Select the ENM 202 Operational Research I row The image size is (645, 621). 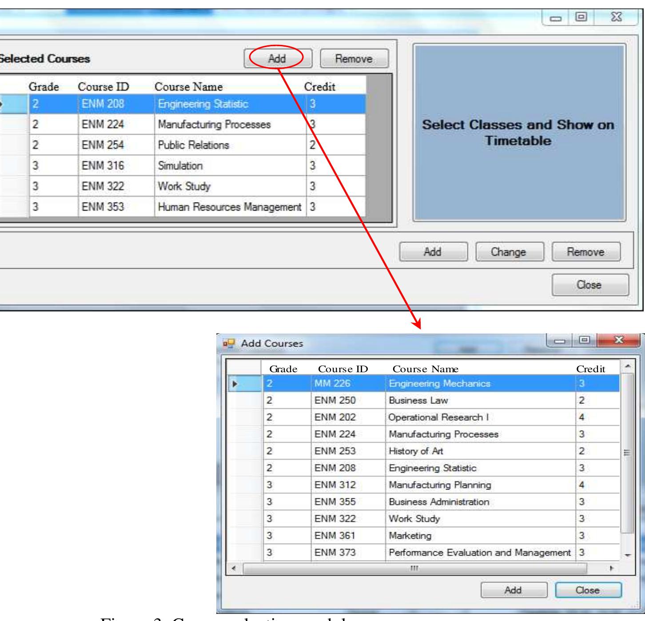[x=442, y=418]
